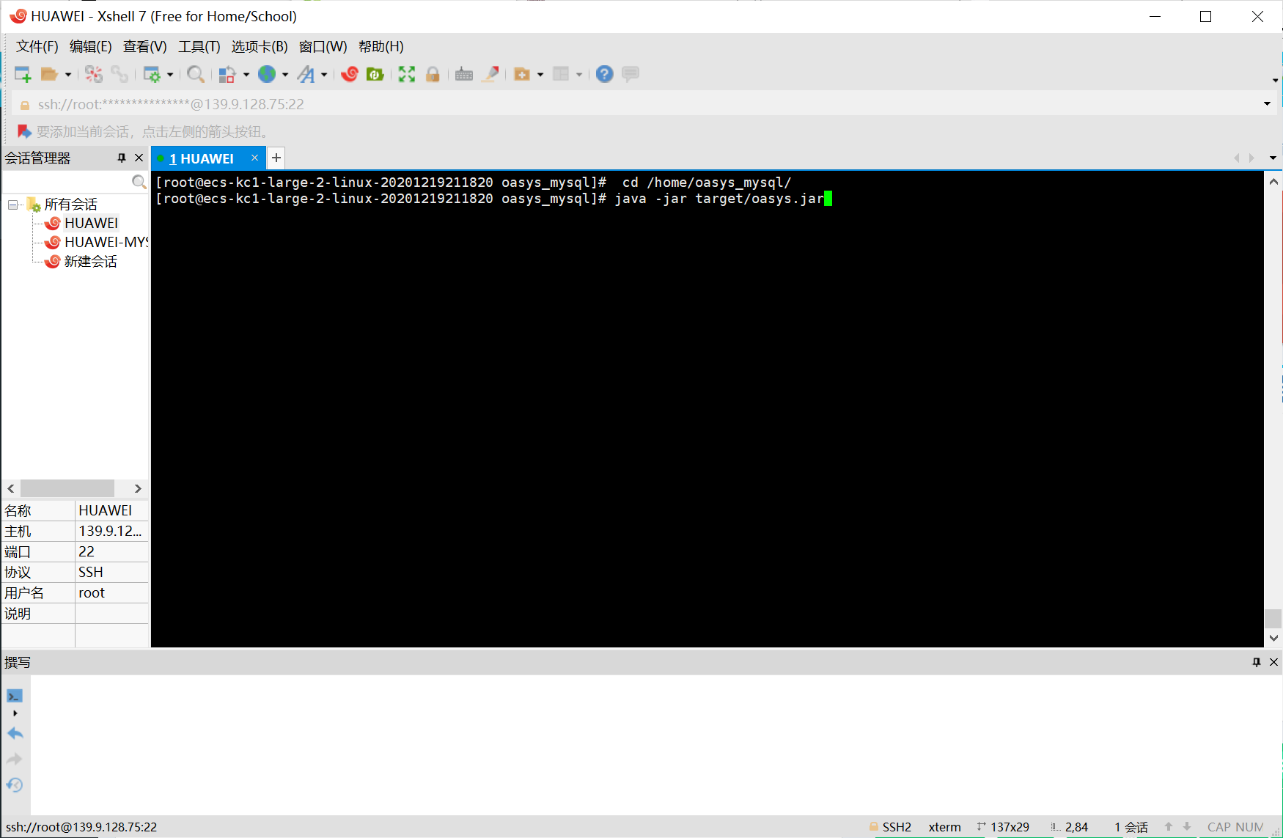Screen dimensions: 1283x838
Task: Close the 1 HUAWEI terminal tab
Action: click(254, 158)
